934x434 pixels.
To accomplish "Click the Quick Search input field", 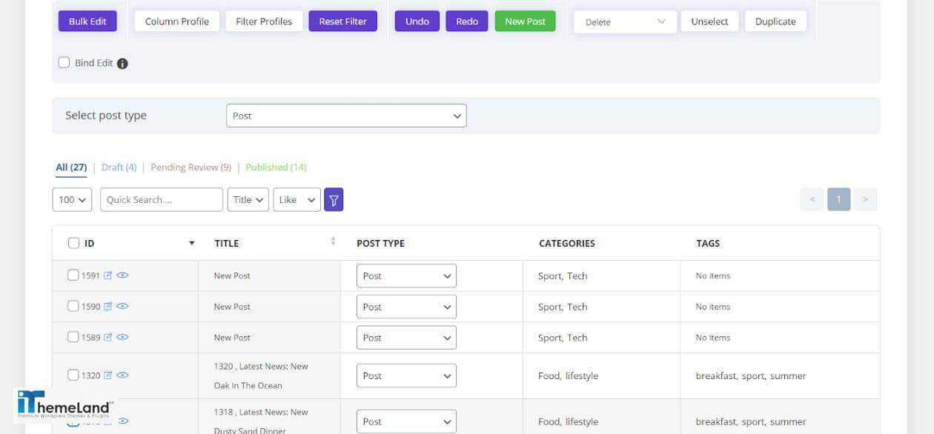I will pos(161,199).
